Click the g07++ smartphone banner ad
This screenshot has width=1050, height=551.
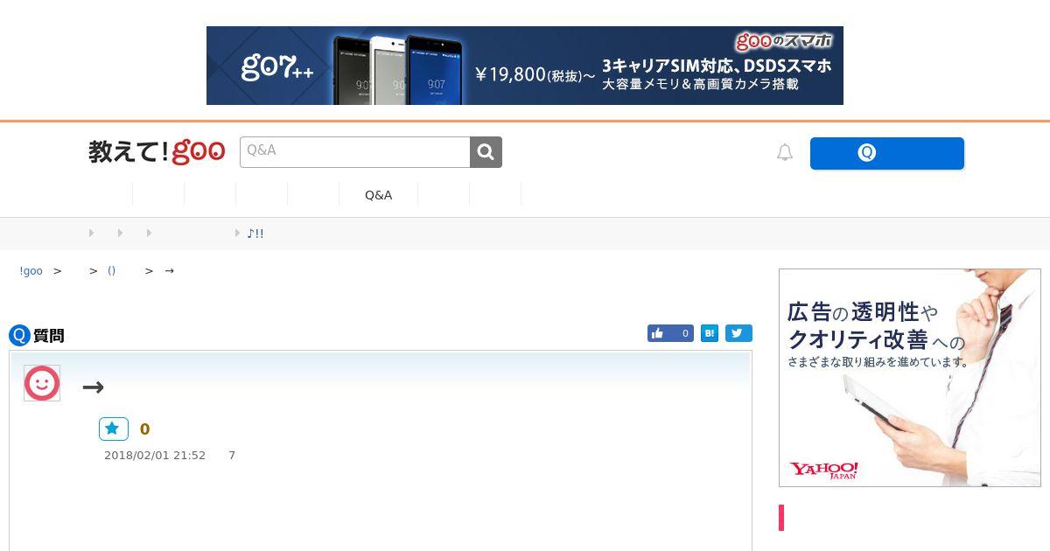[525, 66]
